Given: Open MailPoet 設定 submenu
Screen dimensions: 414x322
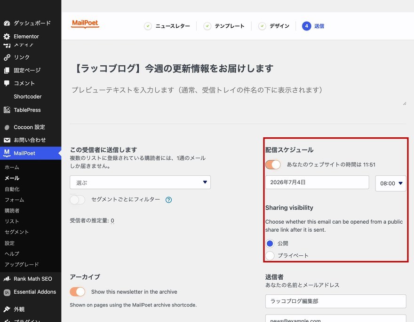Looking at the screenshot, I should pyautogui.click(x=9, y=243).
